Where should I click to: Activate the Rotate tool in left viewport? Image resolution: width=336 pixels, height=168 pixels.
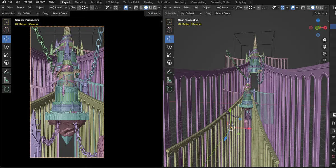6,47
